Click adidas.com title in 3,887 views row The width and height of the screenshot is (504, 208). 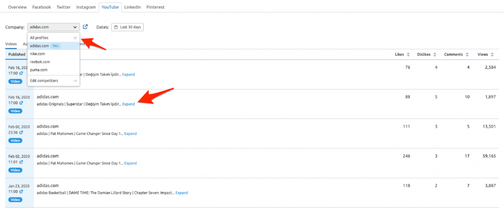click(x=47, y=186)
